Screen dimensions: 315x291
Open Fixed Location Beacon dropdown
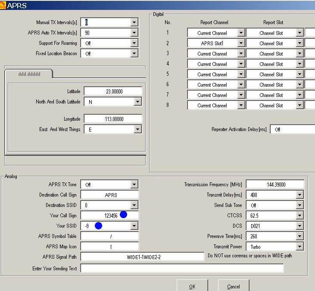134,53
